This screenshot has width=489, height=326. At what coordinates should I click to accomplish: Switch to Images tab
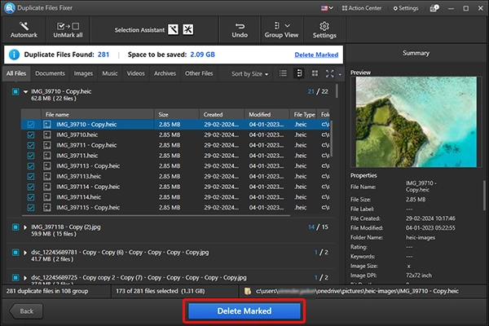83,73
